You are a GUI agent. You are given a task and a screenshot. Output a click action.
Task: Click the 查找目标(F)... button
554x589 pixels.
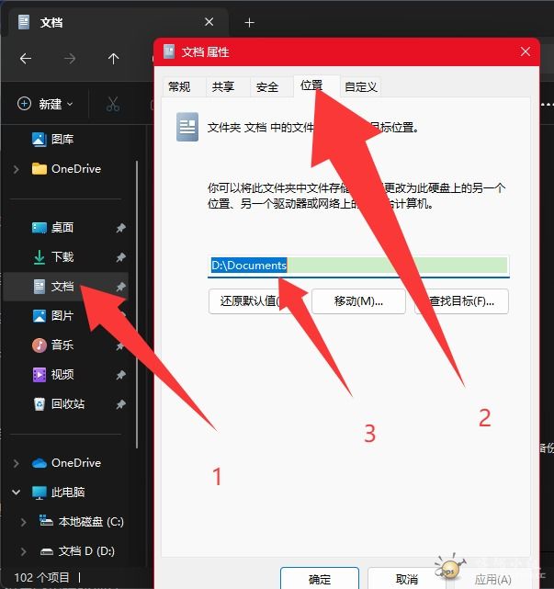461,301
